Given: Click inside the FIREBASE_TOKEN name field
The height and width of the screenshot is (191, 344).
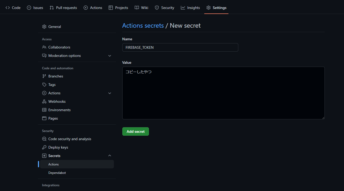Looking at the screenshot, I should [180, 47].
